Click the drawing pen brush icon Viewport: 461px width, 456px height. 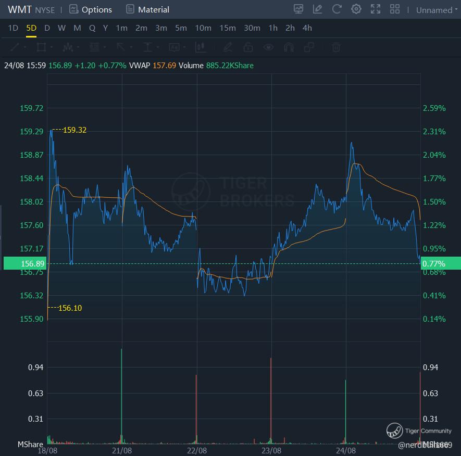pyautogui.click(x=228, y=47)
